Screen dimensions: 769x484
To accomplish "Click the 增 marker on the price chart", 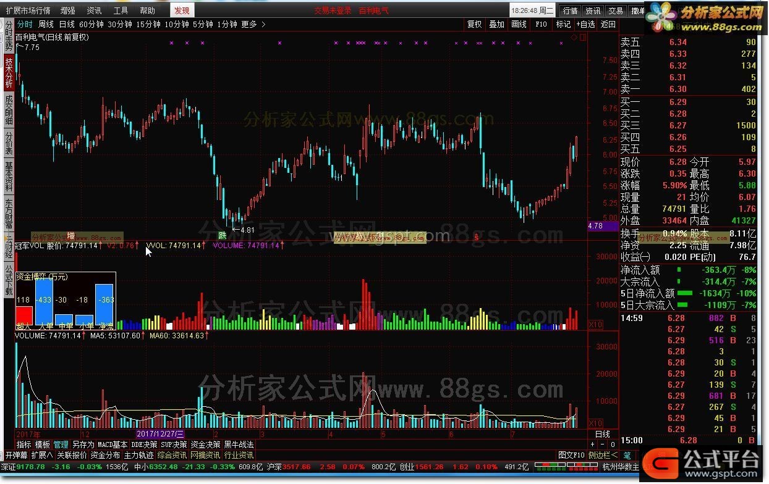I will coord(71,236).
